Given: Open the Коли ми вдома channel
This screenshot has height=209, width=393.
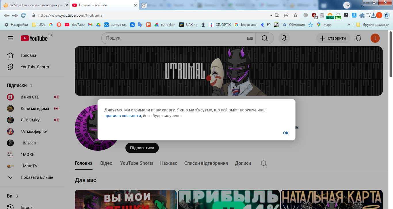Looking at the screenshot, I should pos(32,109).
